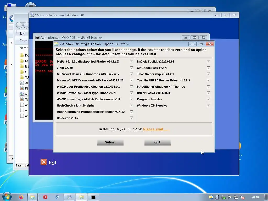268x201 pixels.
Task: Switch to the setup installer taskbar button
Action: pos(69,197)
